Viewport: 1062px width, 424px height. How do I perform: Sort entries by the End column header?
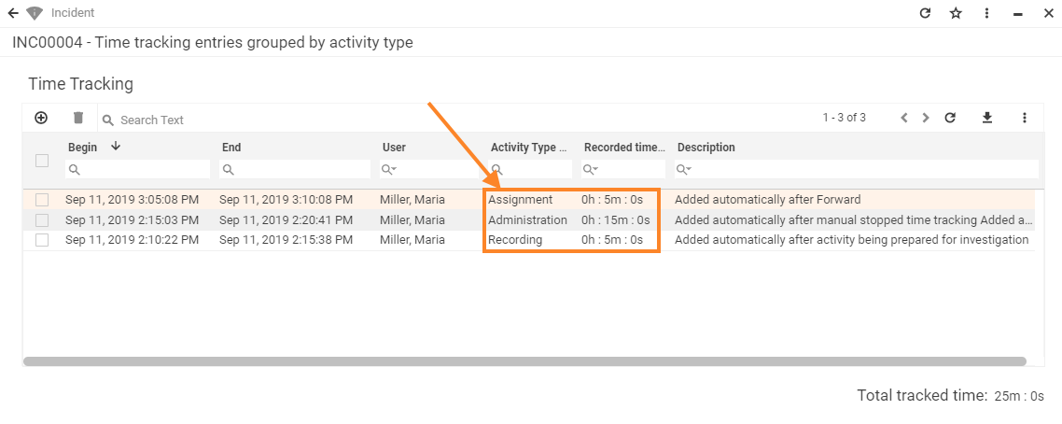[x=231, y=148]
